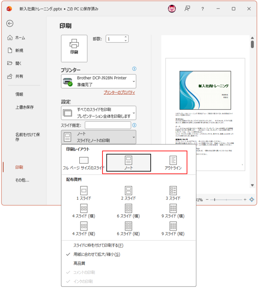Select the アウトライン print layout
Viewport: 258px width, 288px height.
tap(173, 163)
